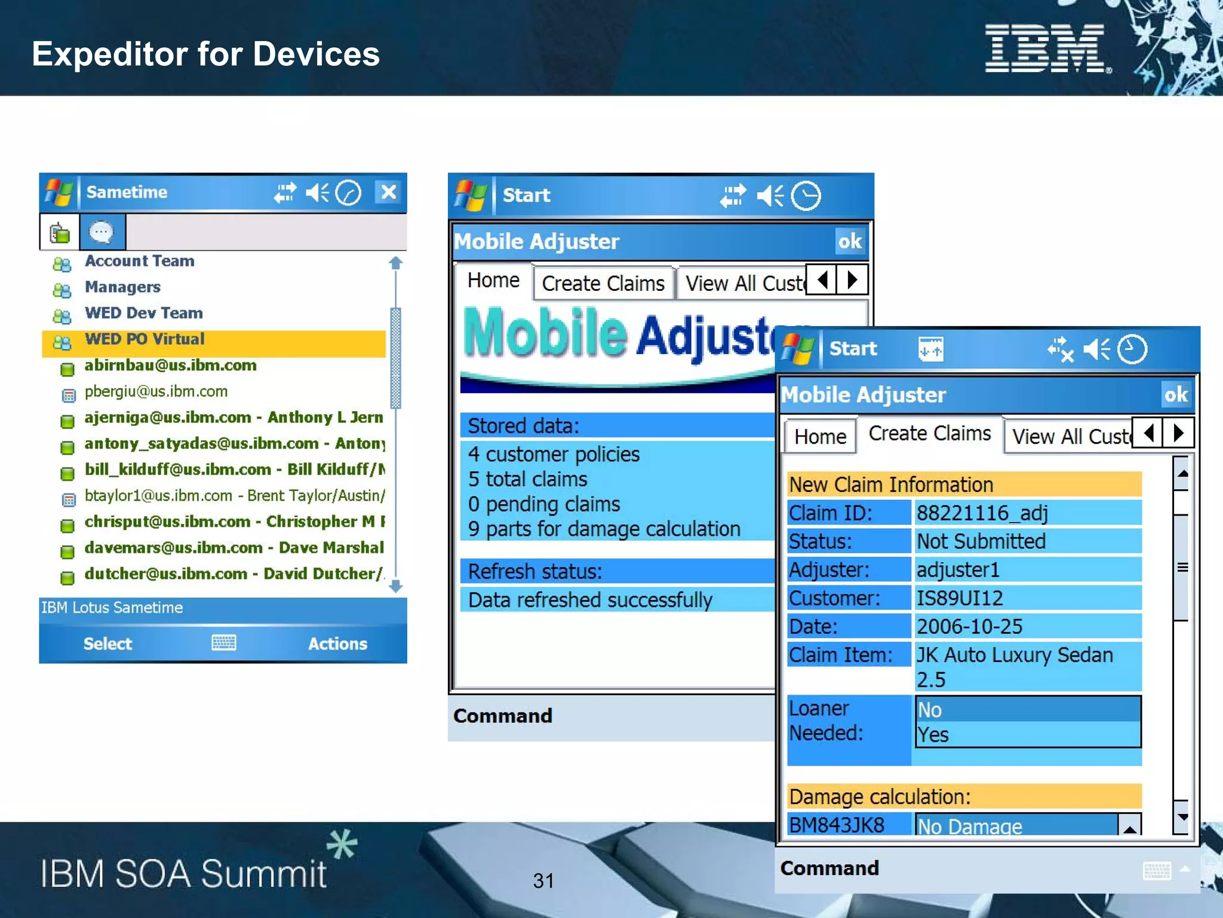Click status icon next to abirnbau@us.ibm.com

click(x=67, y=369)
